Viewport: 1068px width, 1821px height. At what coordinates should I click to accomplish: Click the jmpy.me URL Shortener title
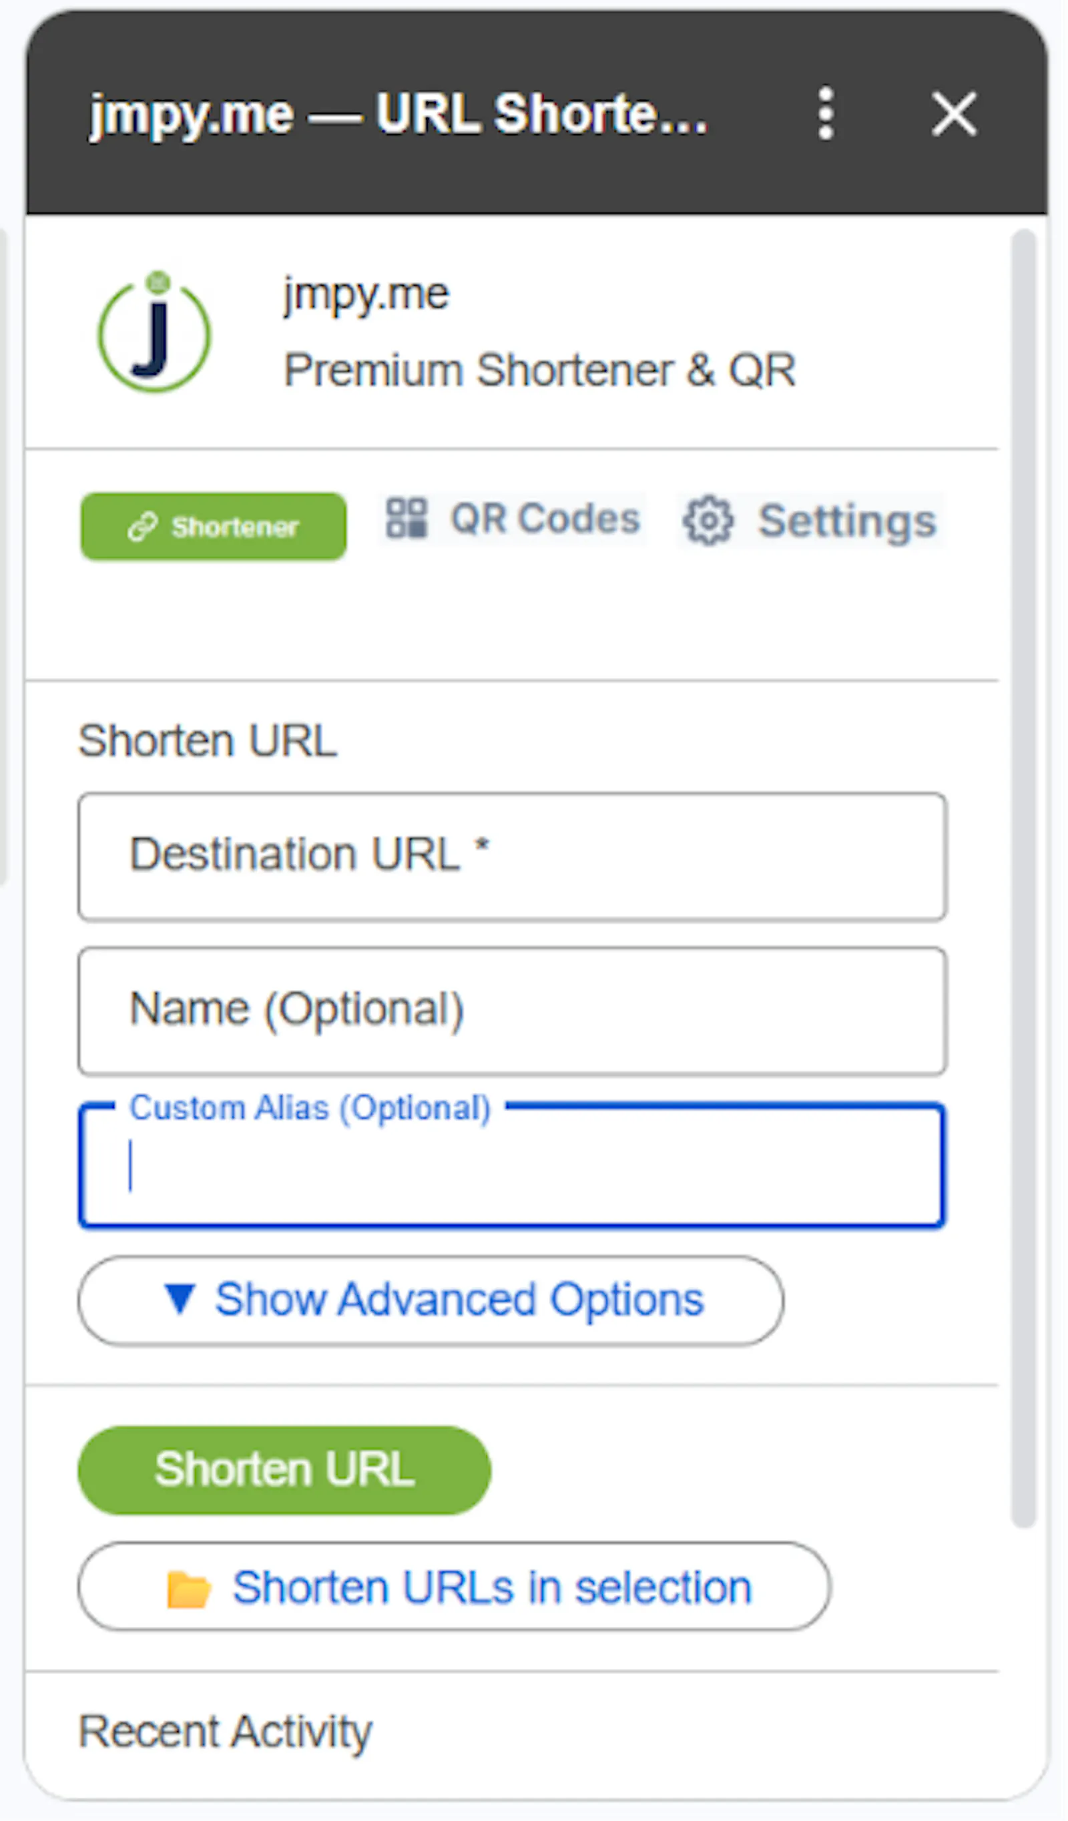pos(398,114)
